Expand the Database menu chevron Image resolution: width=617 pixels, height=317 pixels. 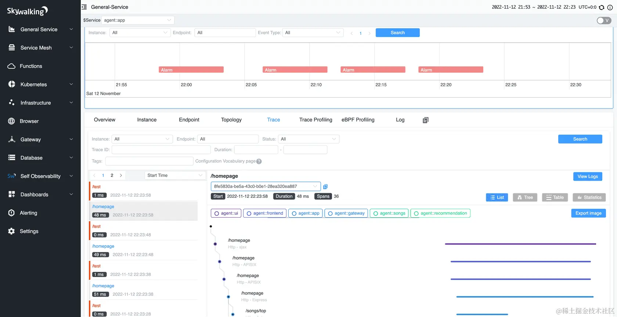71,158
